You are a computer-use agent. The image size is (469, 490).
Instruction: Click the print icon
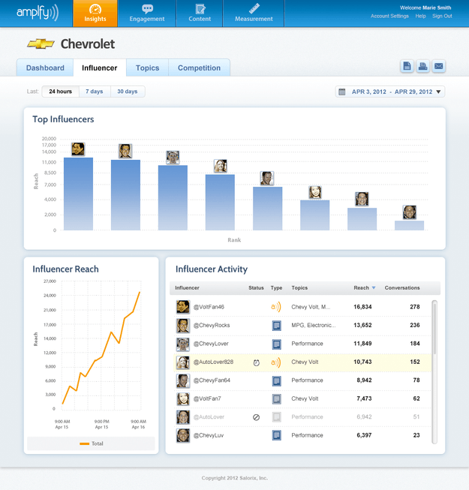click(x=422, y=66)
